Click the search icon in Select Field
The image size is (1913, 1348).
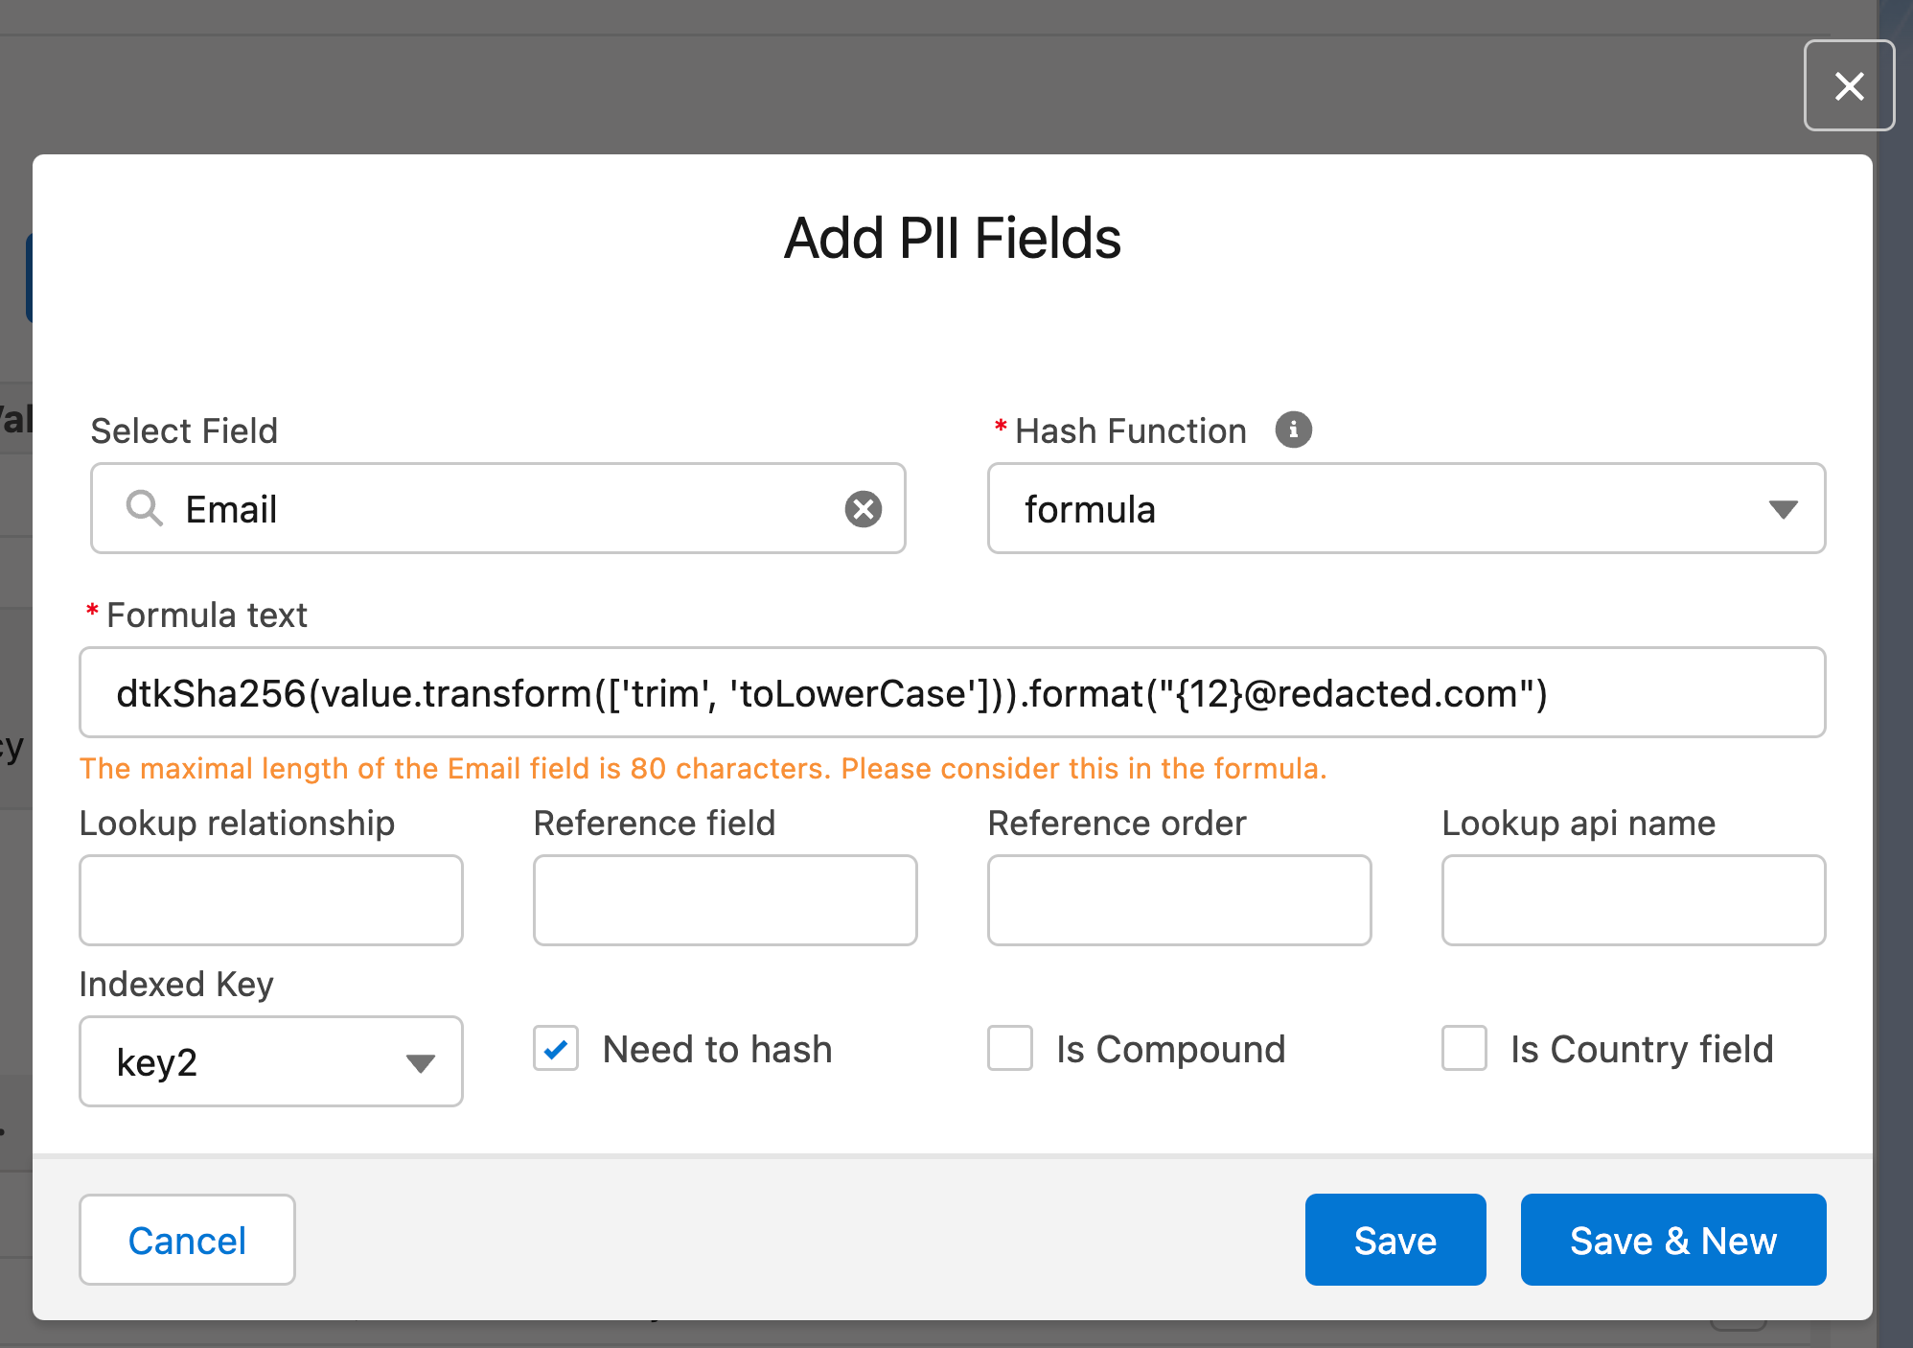[x=144, y=508]
